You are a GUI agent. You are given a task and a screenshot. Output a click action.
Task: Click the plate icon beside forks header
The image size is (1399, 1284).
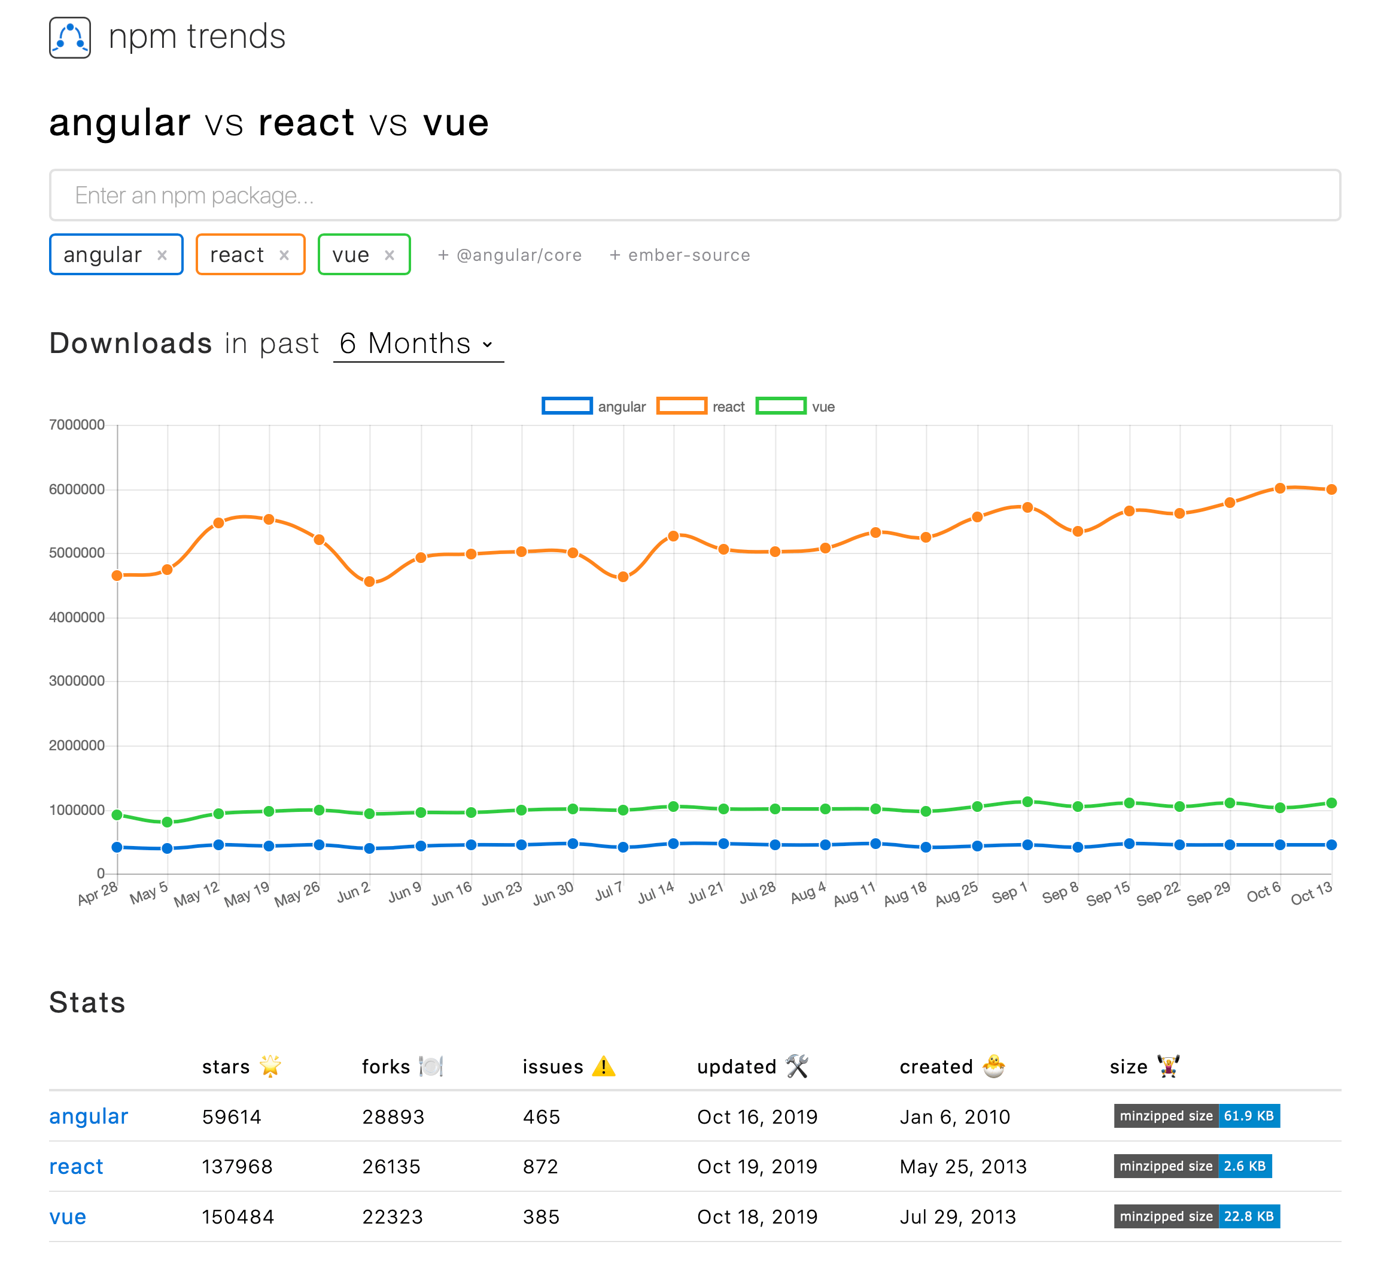[x=431, y=1066]
